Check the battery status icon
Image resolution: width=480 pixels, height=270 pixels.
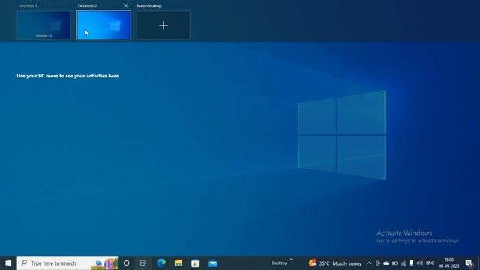(395, 263)
